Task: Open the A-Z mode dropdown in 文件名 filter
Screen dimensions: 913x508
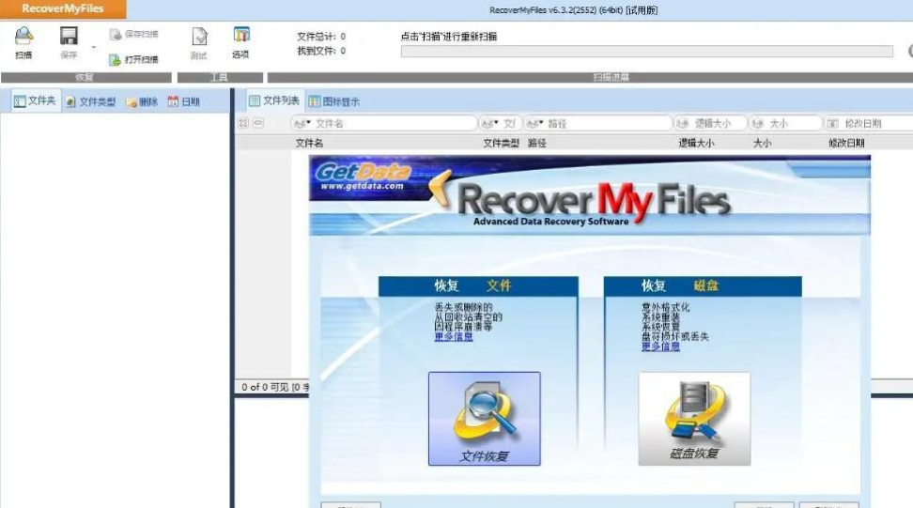Action: pos(302,123)
